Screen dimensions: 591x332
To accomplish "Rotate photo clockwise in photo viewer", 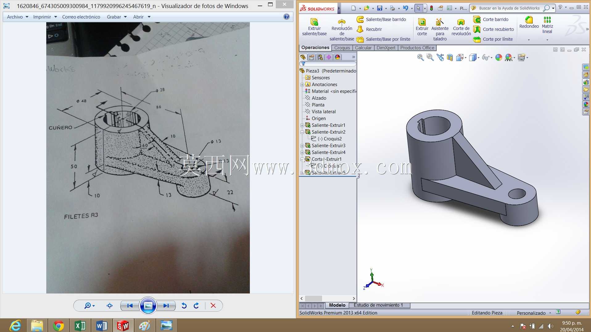I will [196, 305].
